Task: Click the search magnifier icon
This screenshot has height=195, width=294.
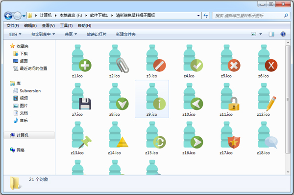Action: click(x=286, y=16)
